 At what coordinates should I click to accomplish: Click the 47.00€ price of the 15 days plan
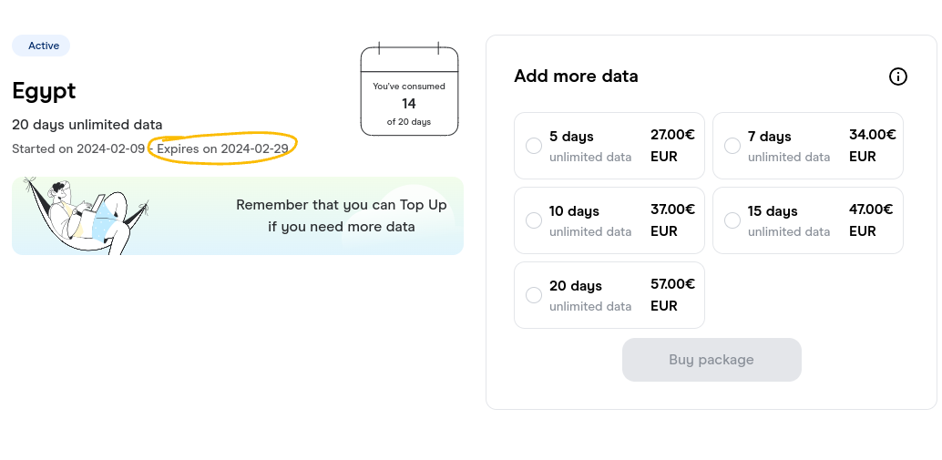click(871, 209)
